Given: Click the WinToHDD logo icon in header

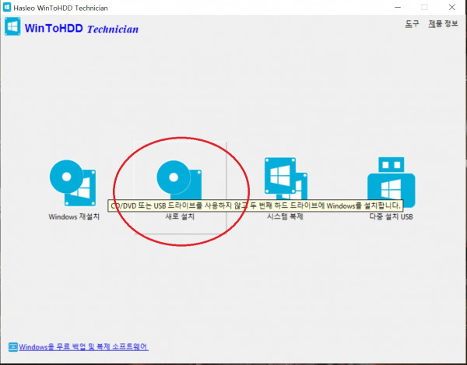Looking at the screenshot, I should 12,26.
